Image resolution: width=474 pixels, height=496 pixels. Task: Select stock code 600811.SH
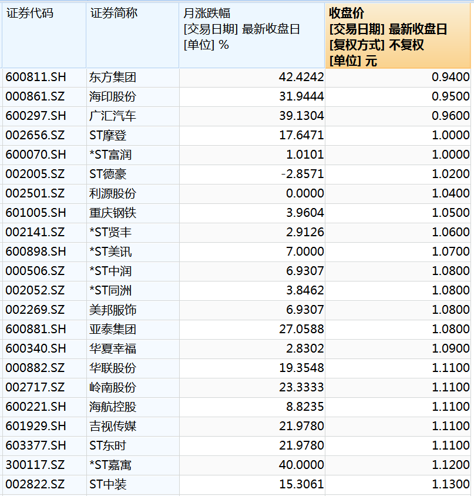coord(44,78)
